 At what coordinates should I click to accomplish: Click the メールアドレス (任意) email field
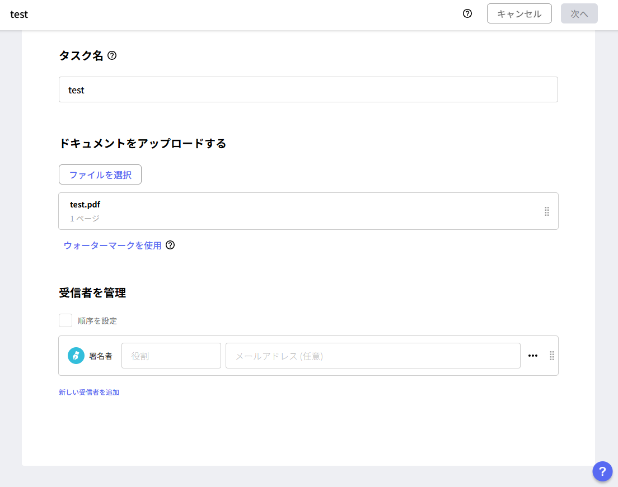373,356
